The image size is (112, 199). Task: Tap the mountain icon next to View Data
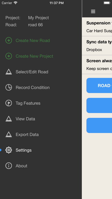(x=9, y=119)
